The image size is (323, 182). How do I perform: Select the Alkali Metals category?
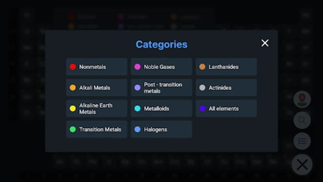(97, 88)
